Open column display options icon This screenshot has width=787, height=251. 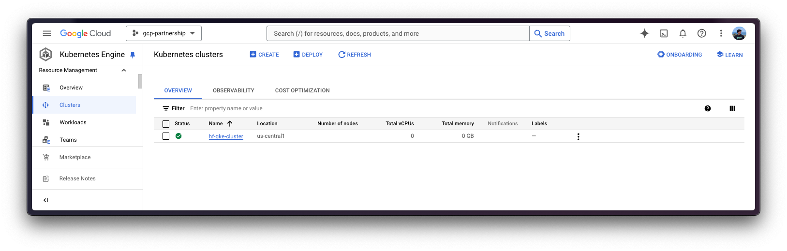click(732, 108)
